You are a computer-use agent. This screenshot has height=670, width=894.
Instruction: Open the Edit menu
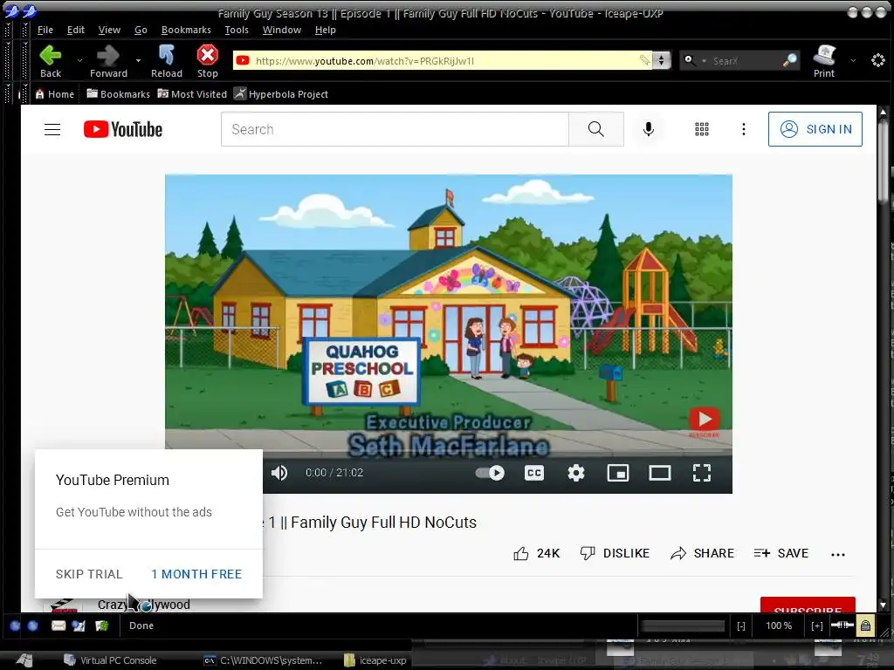75,30
